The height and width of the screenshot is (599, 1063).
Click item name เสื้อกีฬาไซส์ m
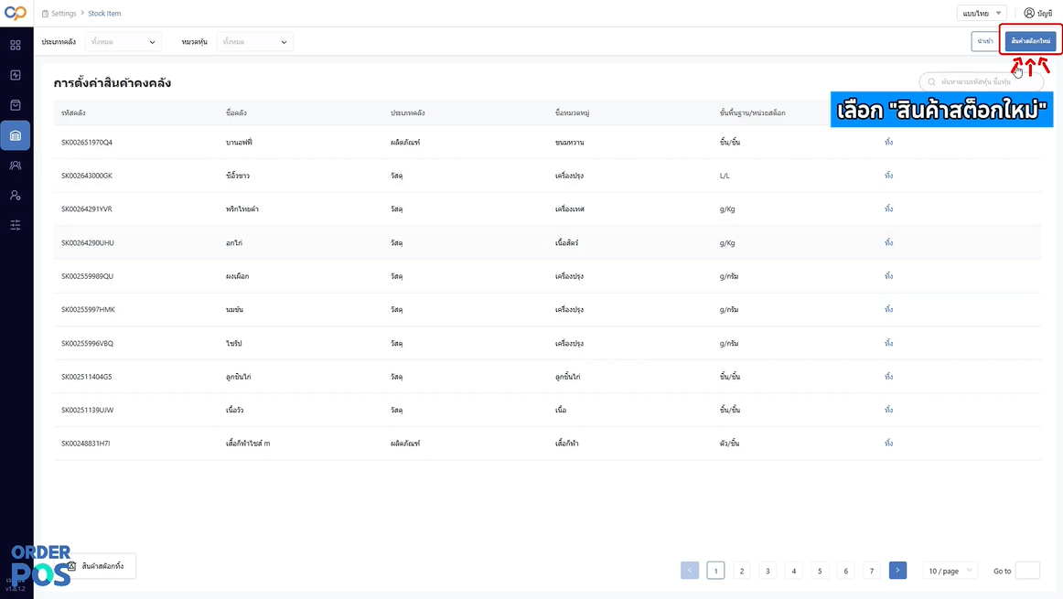tap(247, 444)
